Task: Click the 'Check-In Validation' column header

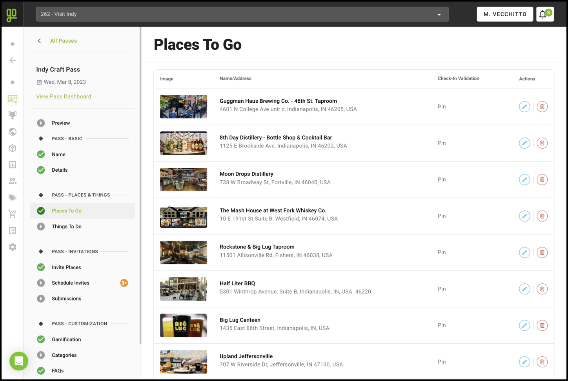Action: point(459,78)
